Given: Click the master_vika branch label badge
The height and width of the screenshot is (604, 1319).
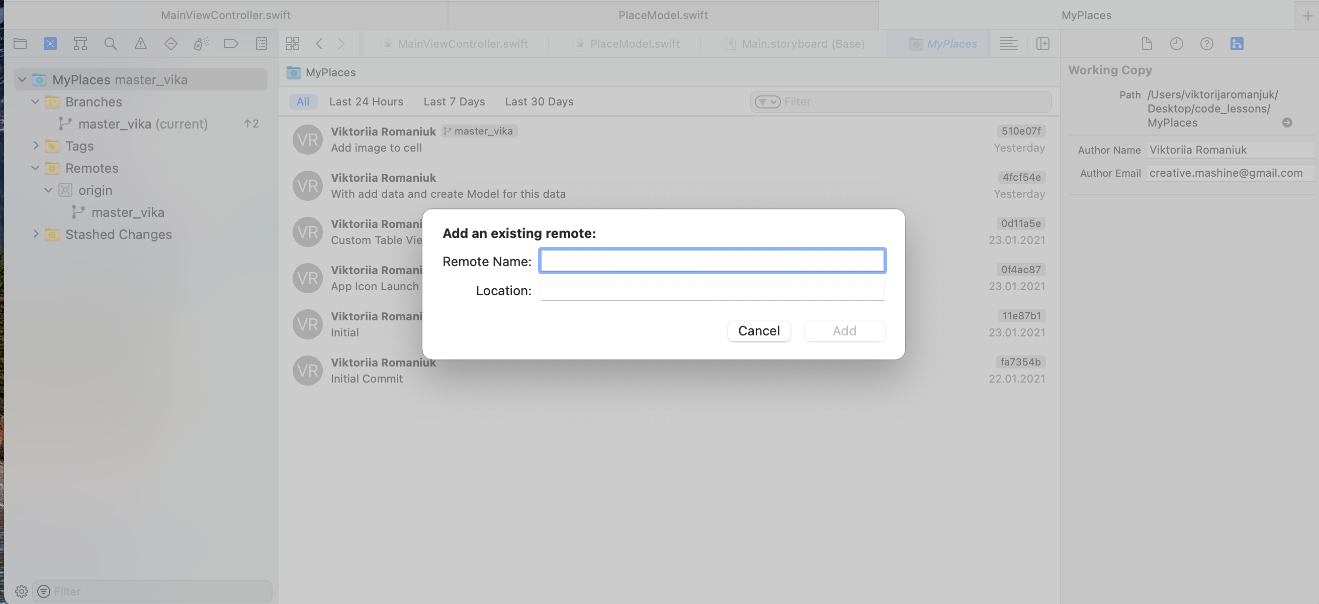Looking at the screenshot, I should tap(479, 131).
